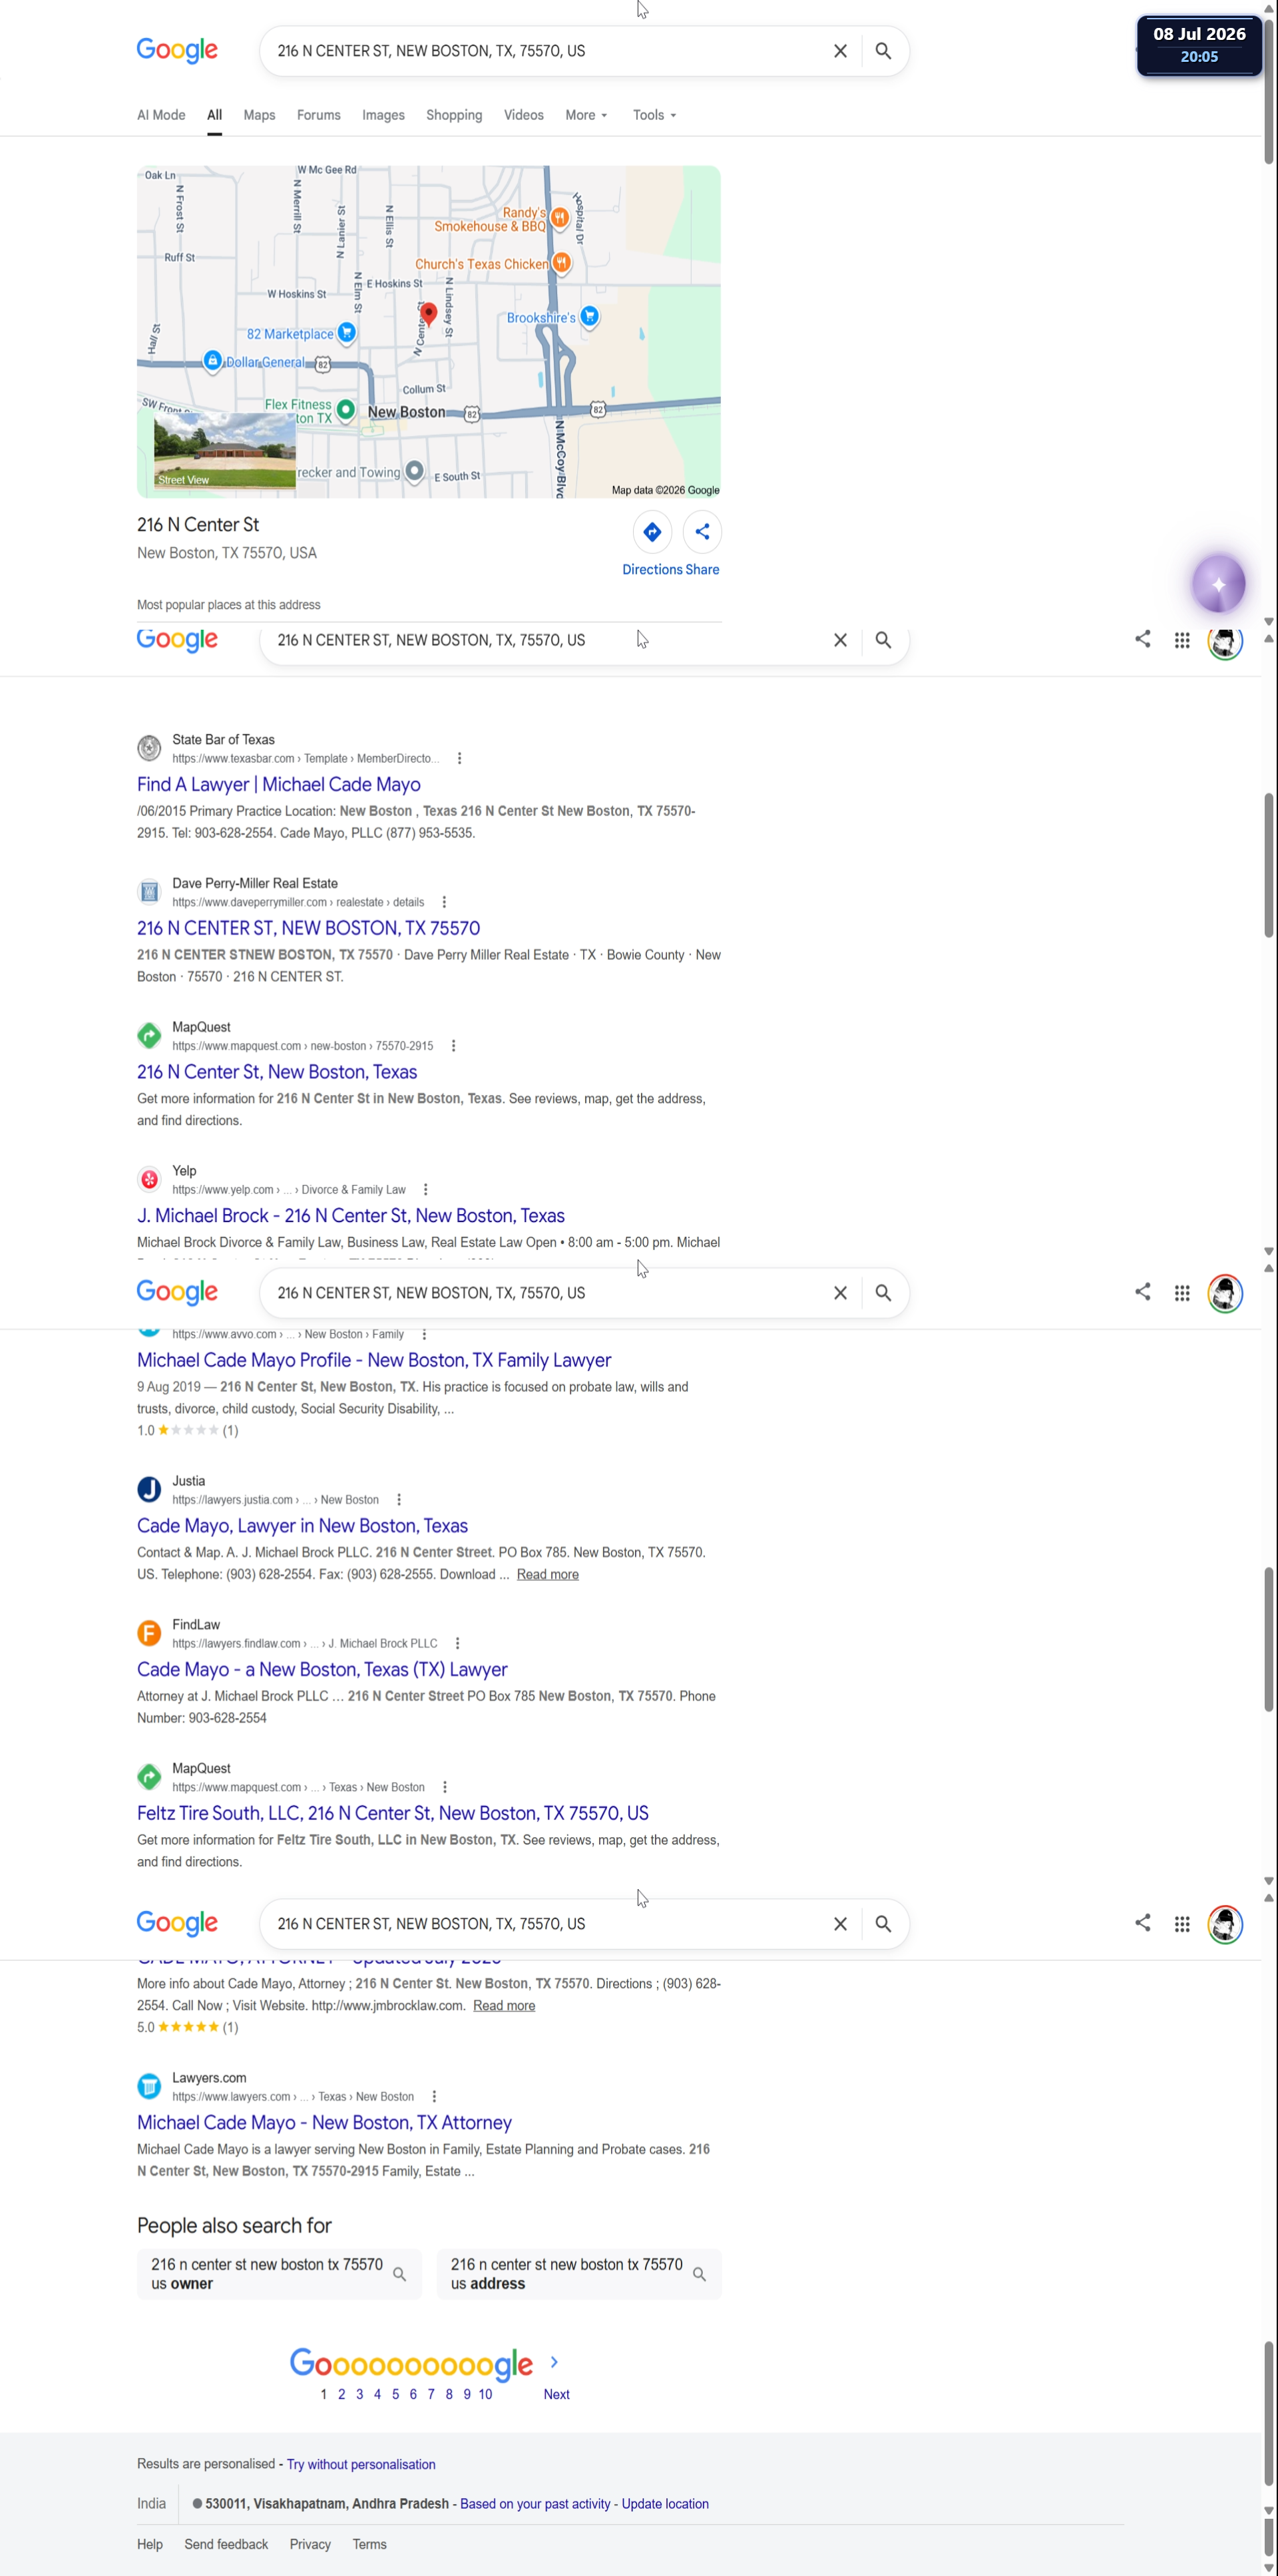Open options menu for avvo.com result

pos(424,1334)
